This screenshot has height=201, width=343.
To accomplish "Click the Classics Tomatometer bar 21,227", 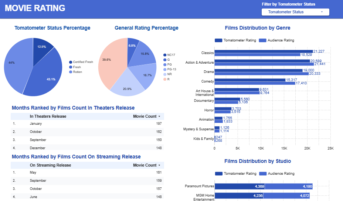I will tap(263, 51).
